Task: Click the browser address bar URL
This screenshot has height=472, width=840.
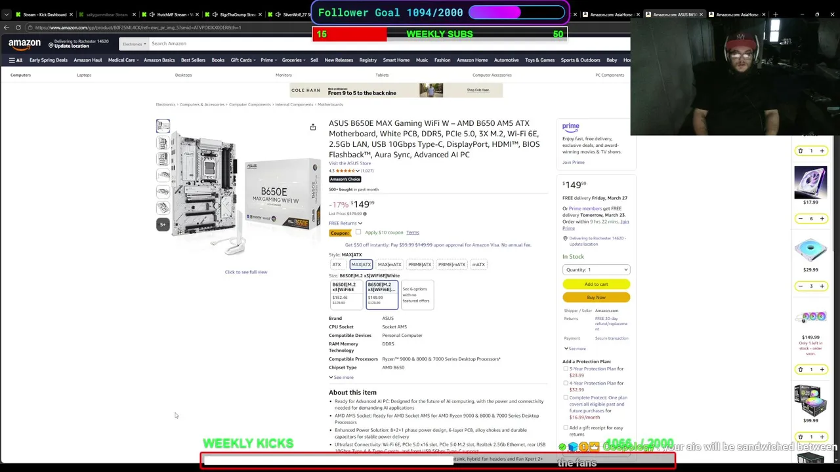Action: (138, 28)
